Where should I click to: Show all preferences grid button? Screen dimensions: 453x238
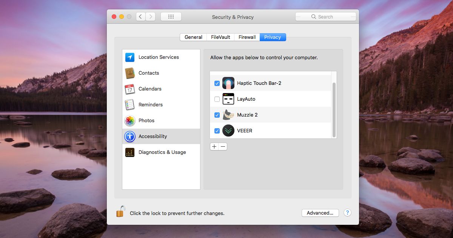click(x=171, y=17)
